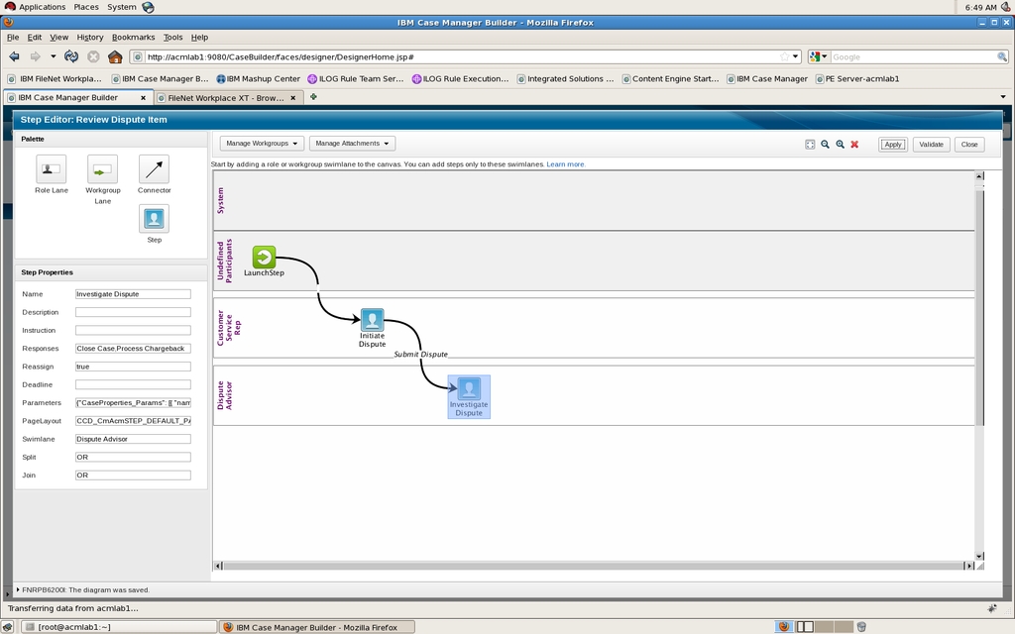This screenshot has width=1015, height=634.
Task: Close the IBM Case Manager Builder tab
Action: pyautogui.click(x=143, y=98)
